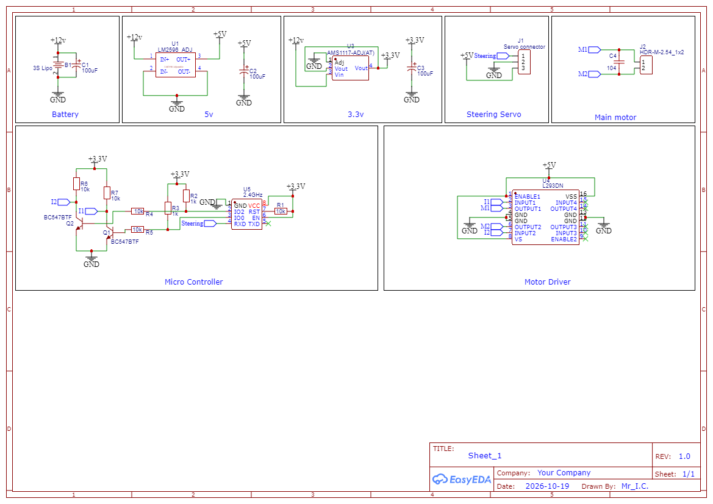Select the "Your Company" company field
The height and width of the screenshot is (504, 713).
tap(564, 473)
